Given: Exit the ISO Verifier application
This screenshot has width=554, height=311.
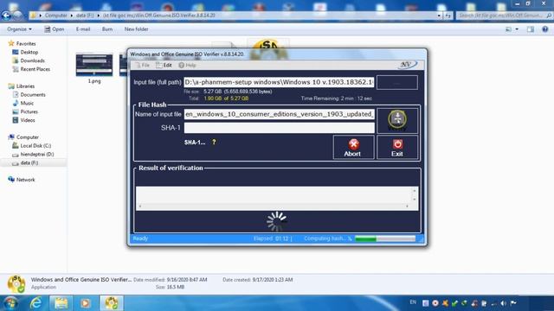Looking at the screenshot, I should (x=397, y=148).
